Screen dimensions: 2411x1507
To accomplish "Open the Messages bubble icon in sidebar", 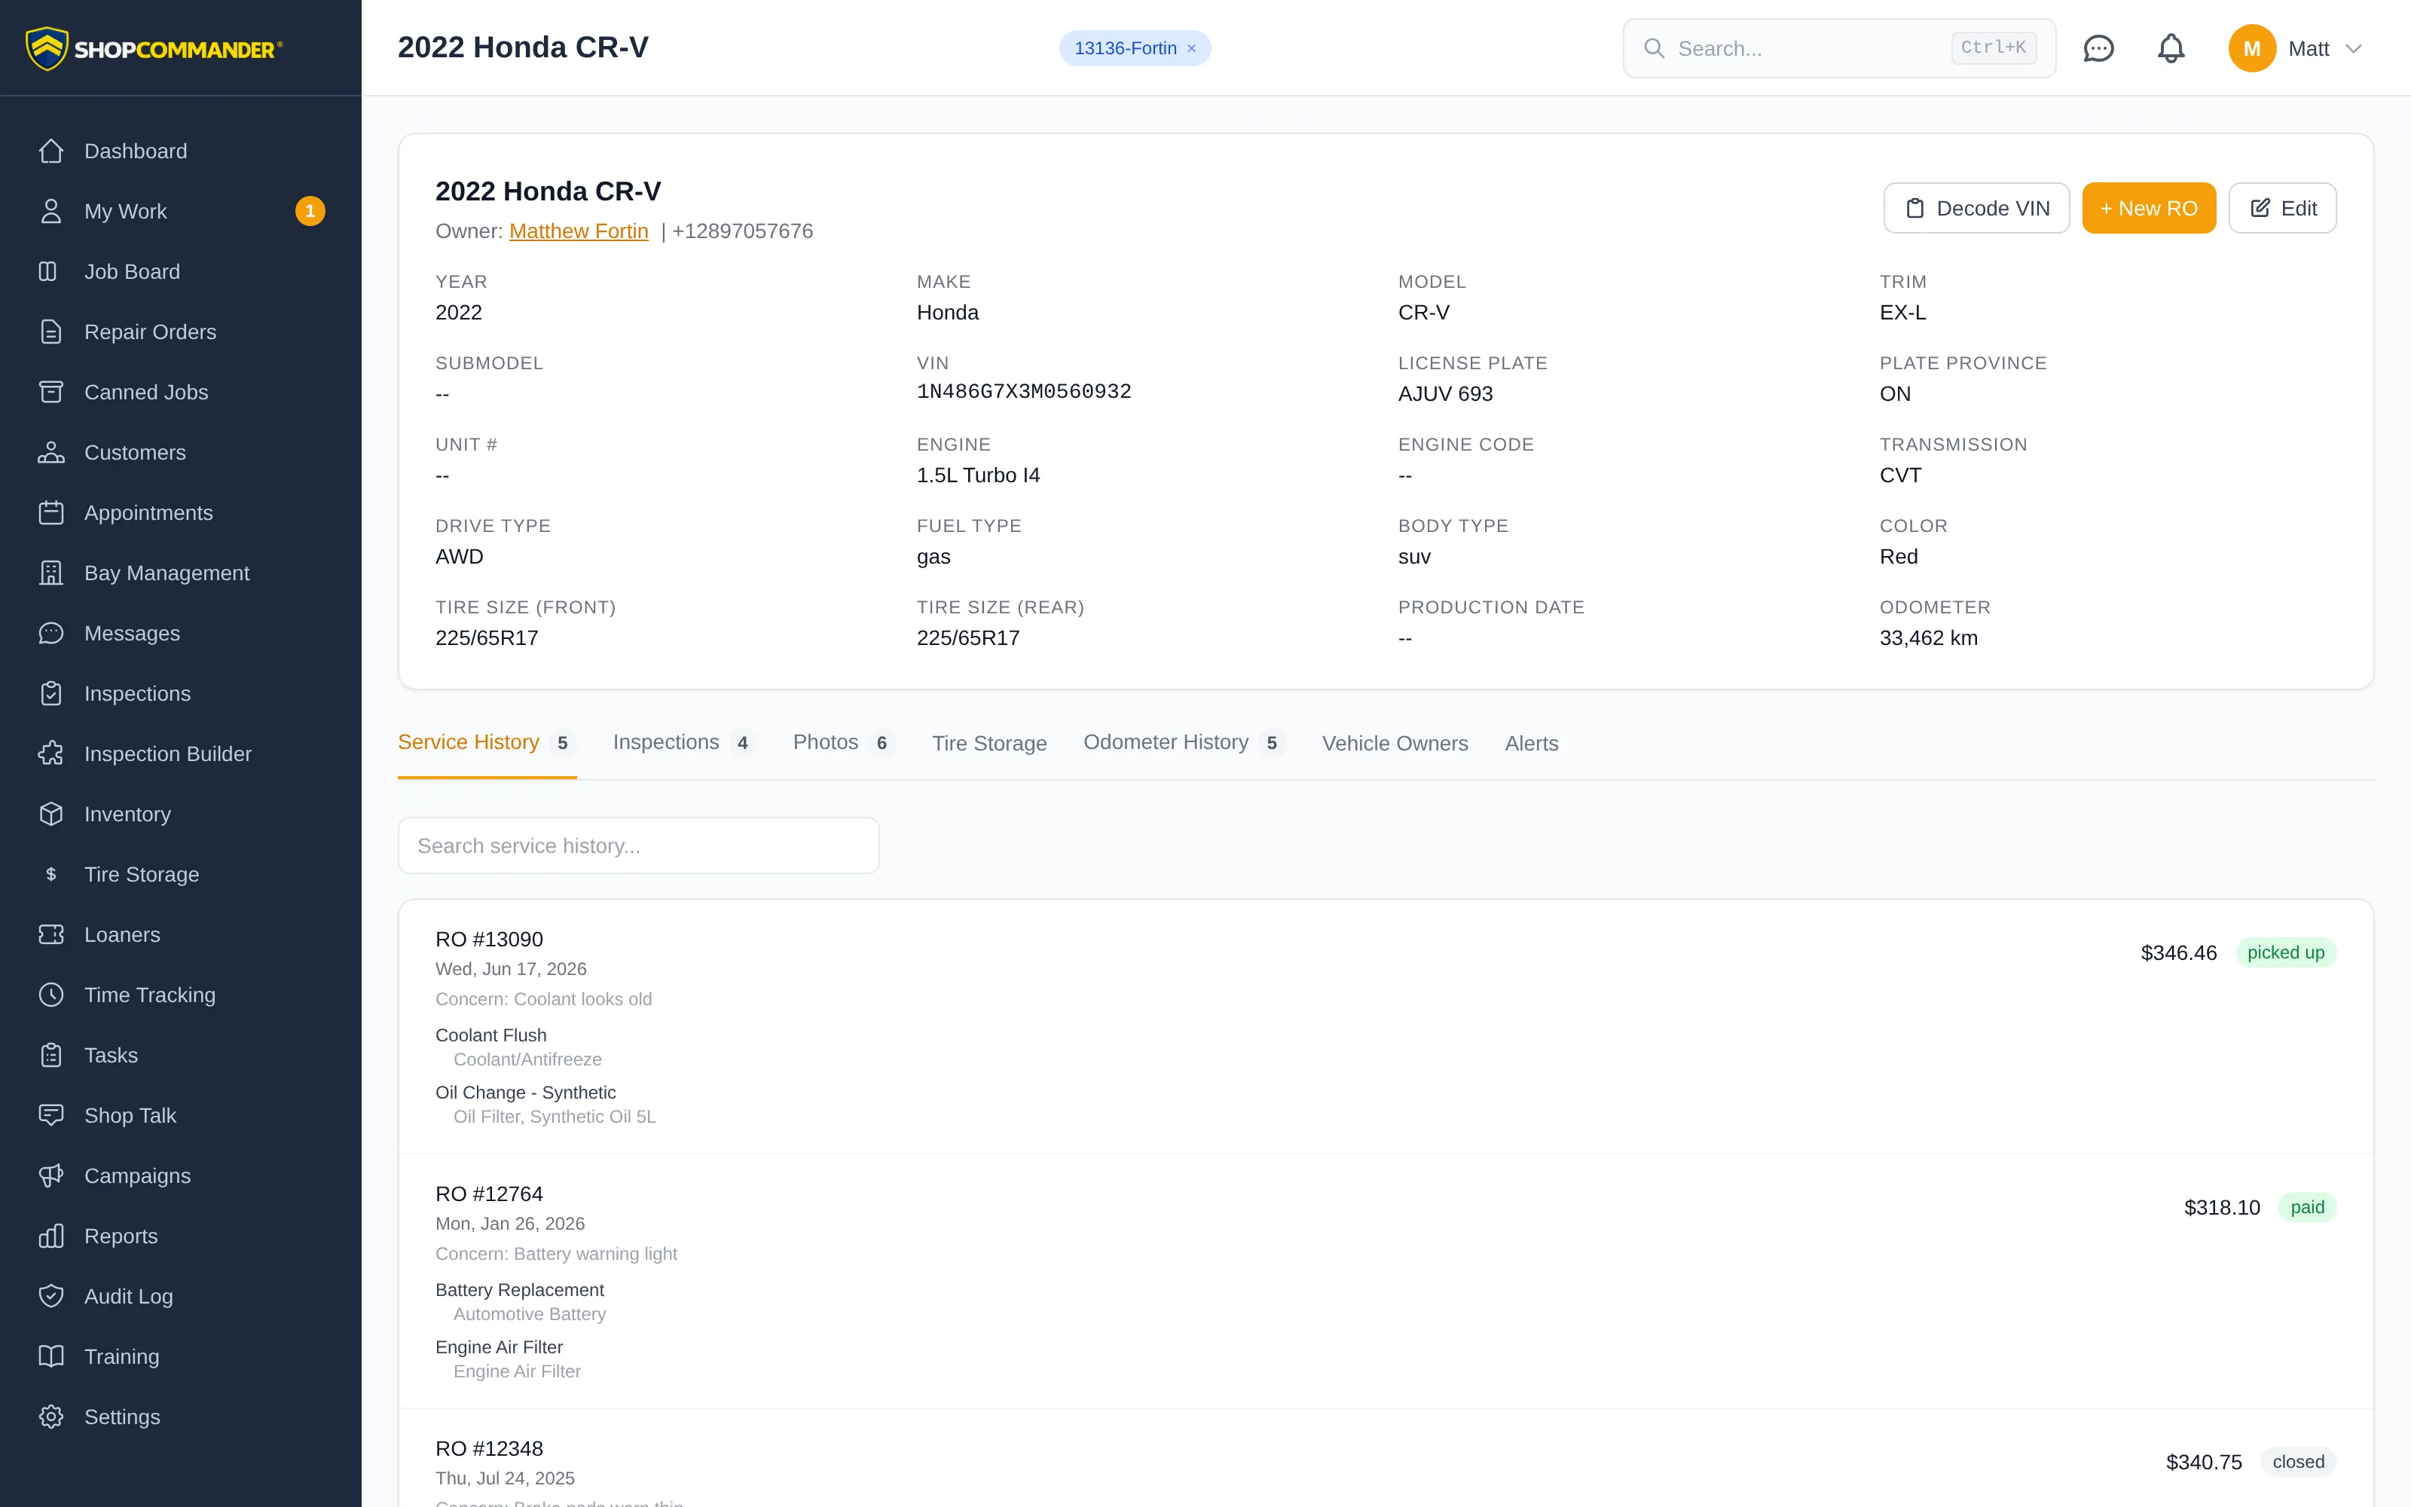I will click(x=50, y=633).
